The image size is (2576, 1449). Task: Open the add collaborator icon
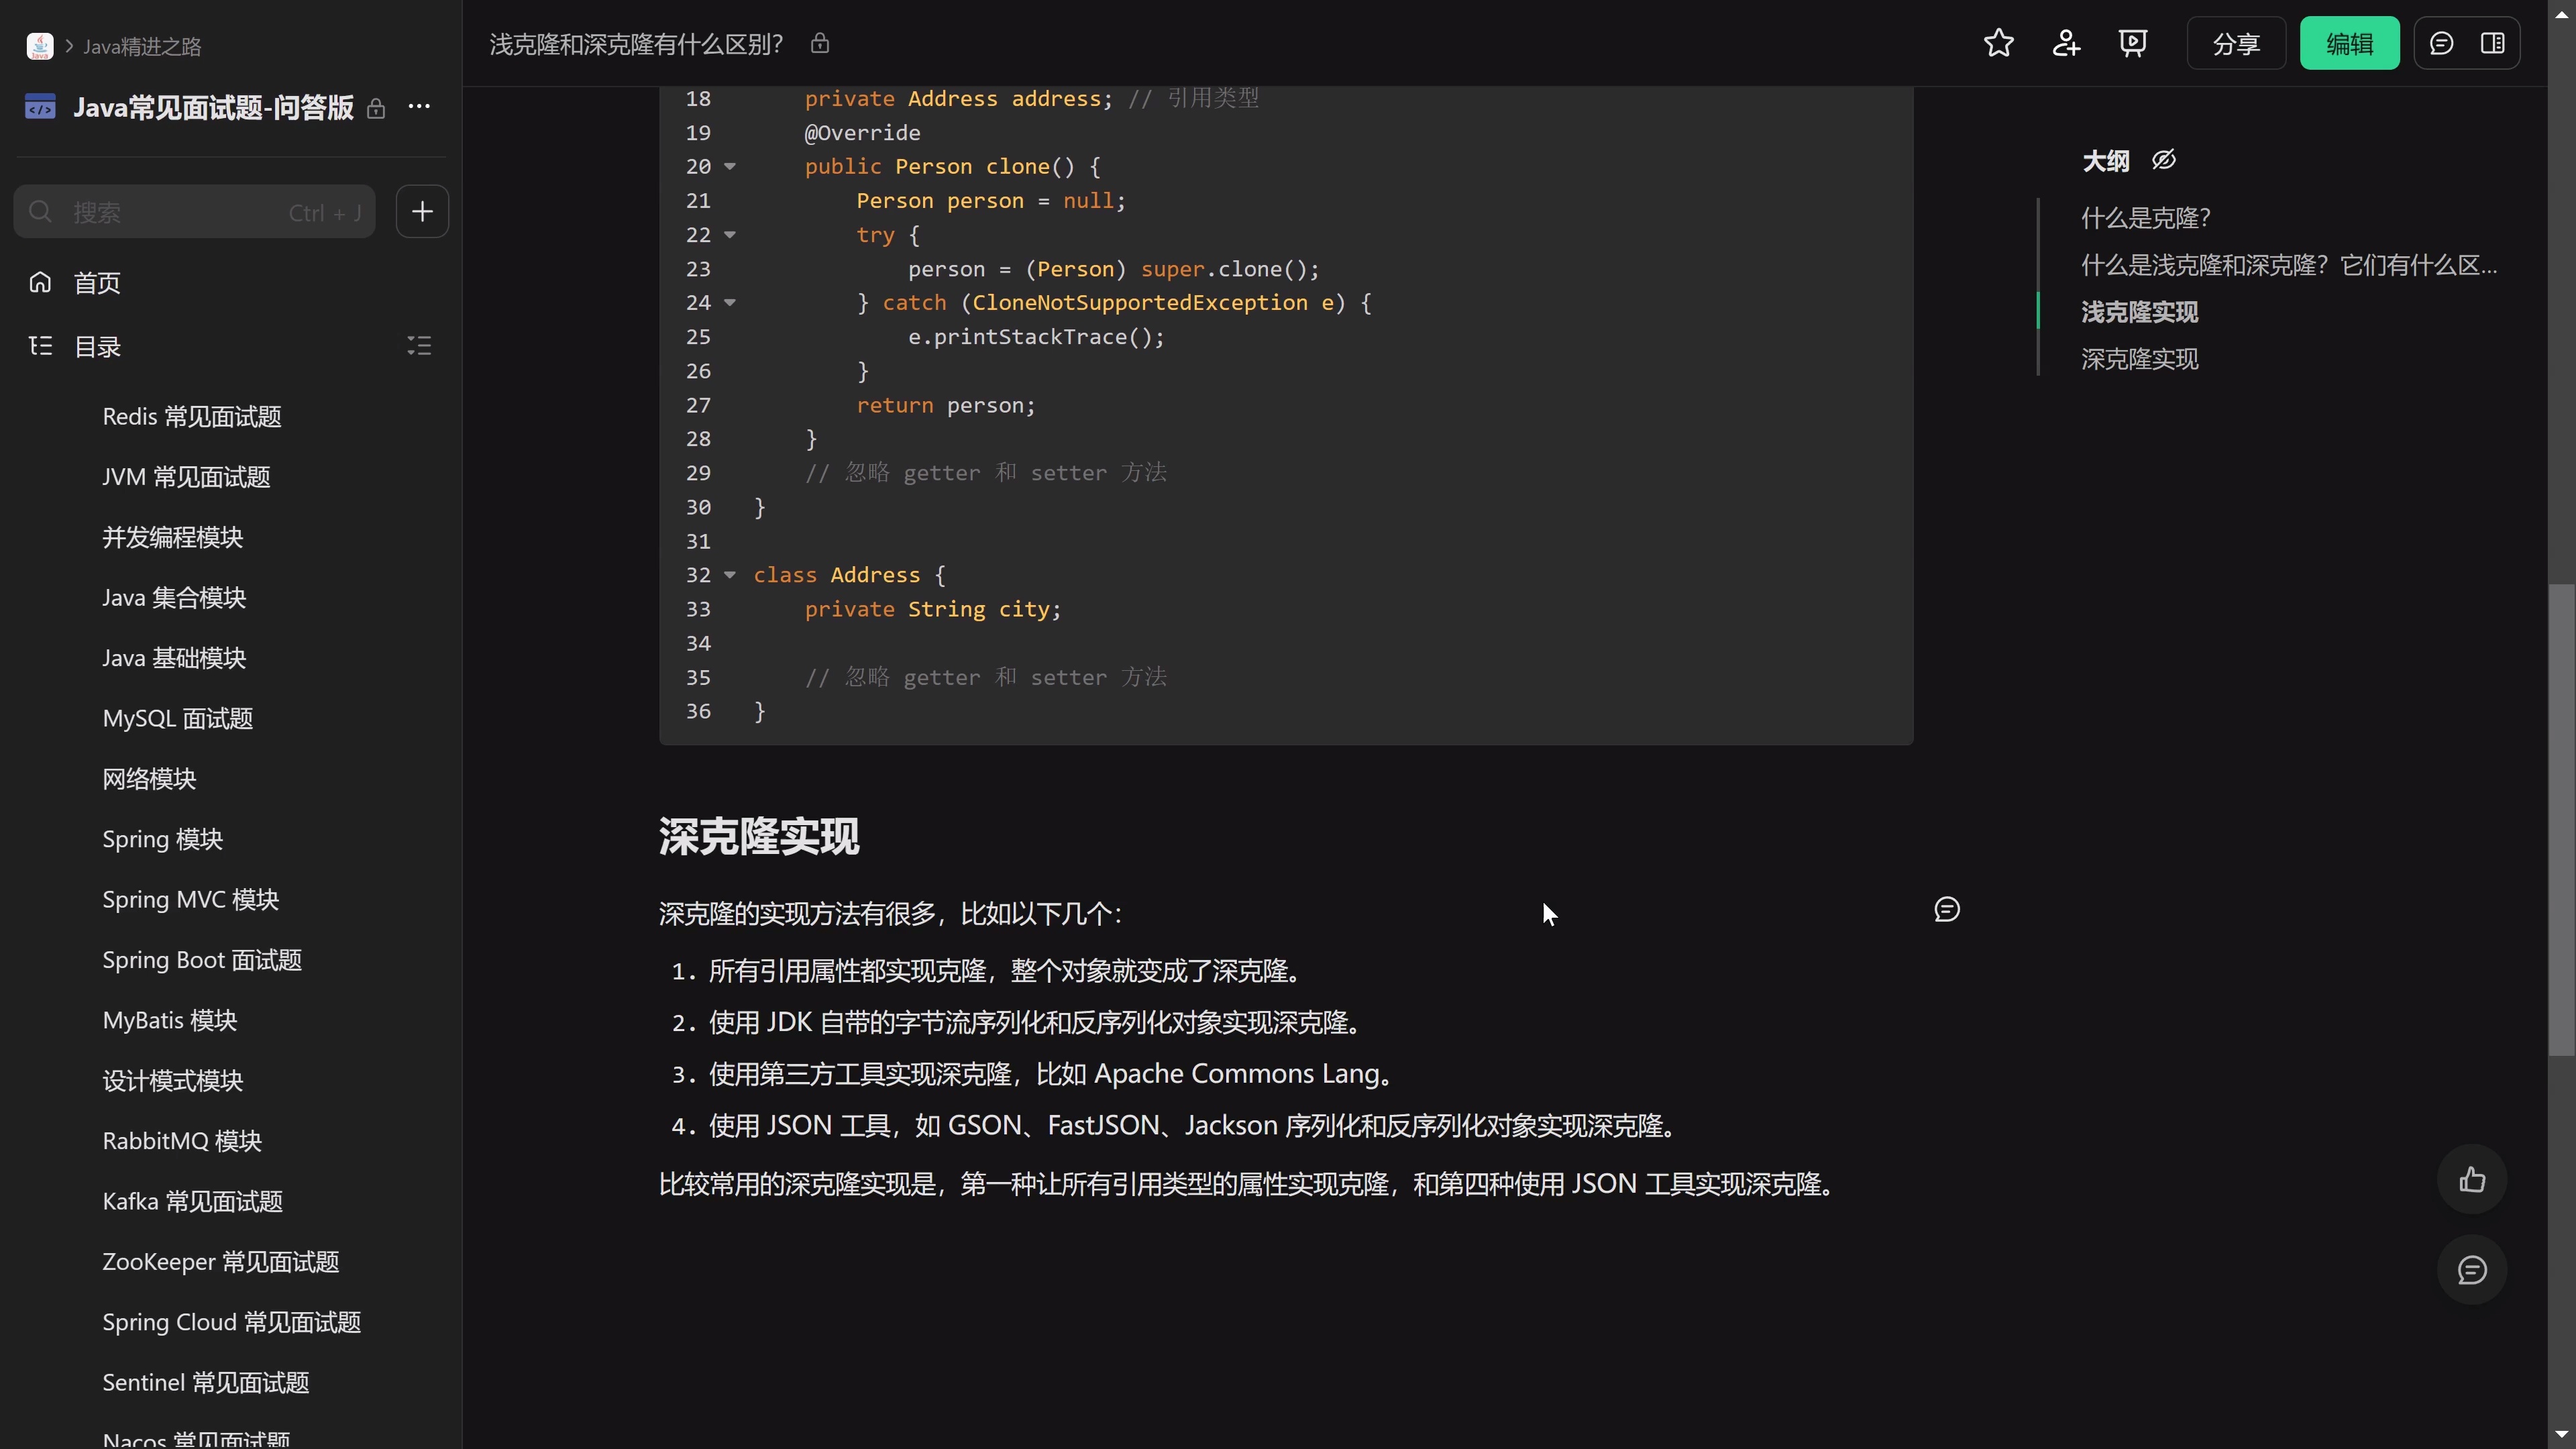click(x=2066, y=43)
